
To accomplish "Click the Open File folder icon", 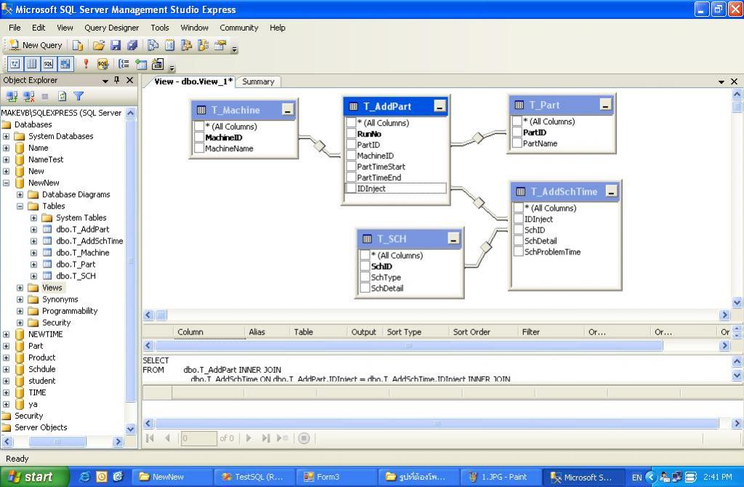I will coord(98,45).
